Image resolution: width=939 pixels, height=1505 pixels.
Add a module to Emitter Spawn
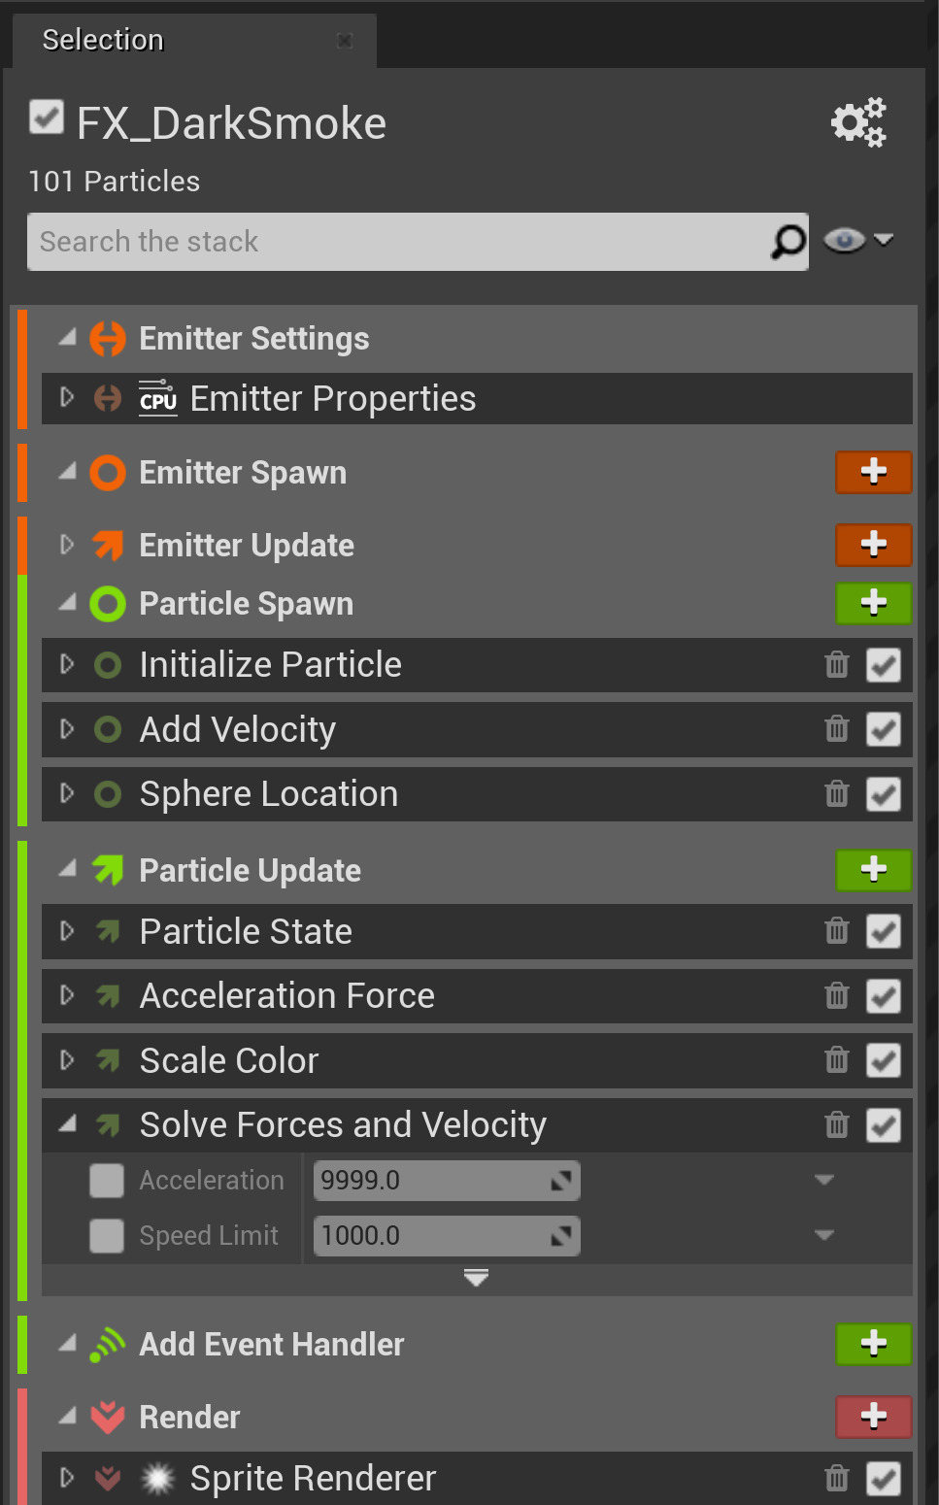pyautogui.click(x=873, y=472)
